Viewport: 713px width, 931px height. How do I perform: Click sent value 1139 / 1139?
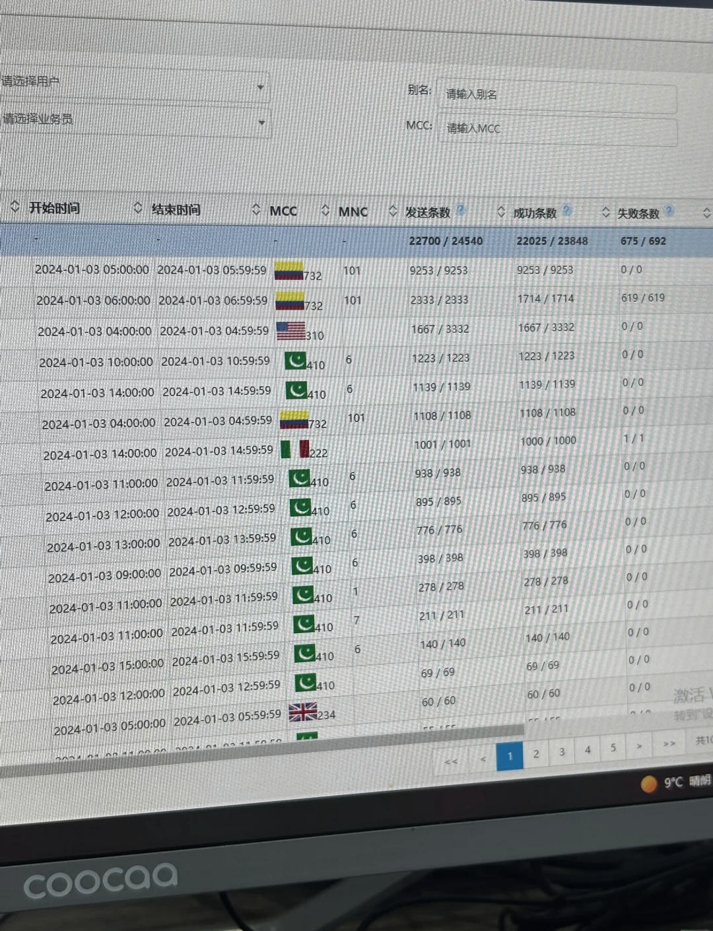pos(442,387)
